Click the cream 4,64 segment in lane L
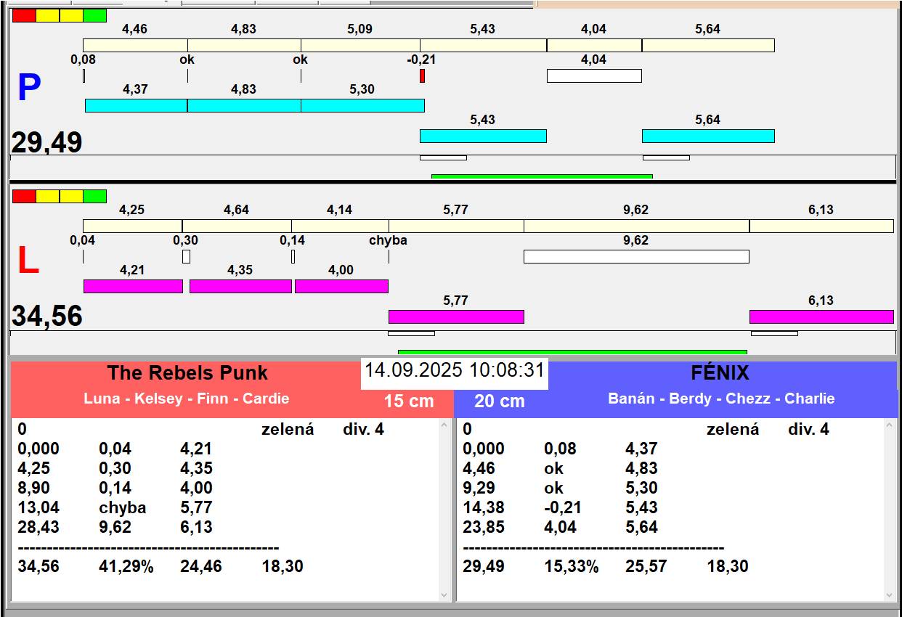This screenshot has width=902, height=617. 237,226
